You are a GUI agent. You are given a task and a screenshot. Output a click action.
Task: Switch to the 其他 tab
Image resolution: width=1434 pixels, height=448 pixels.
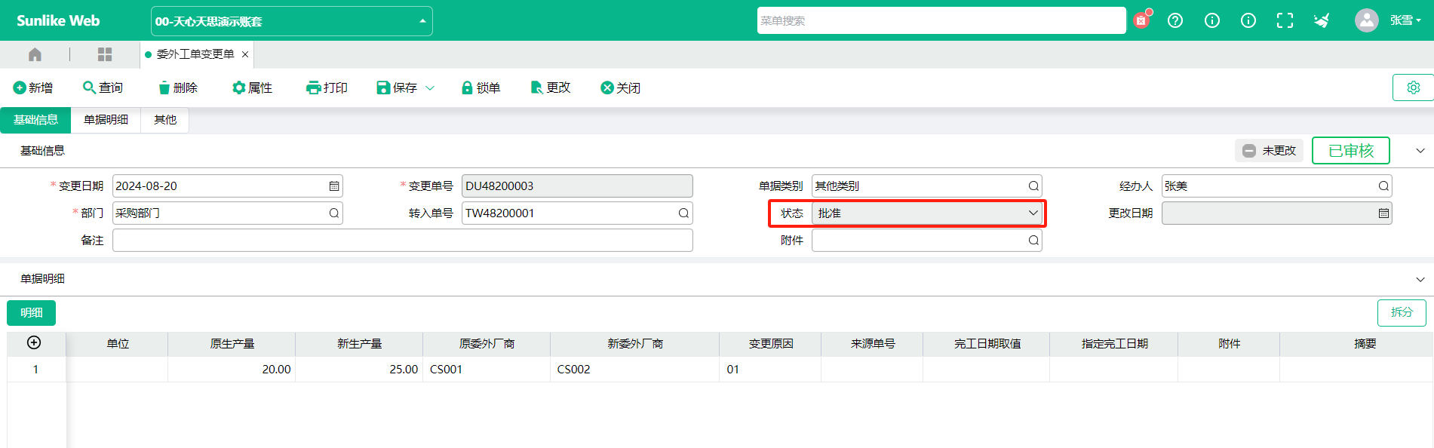[164, 120]
